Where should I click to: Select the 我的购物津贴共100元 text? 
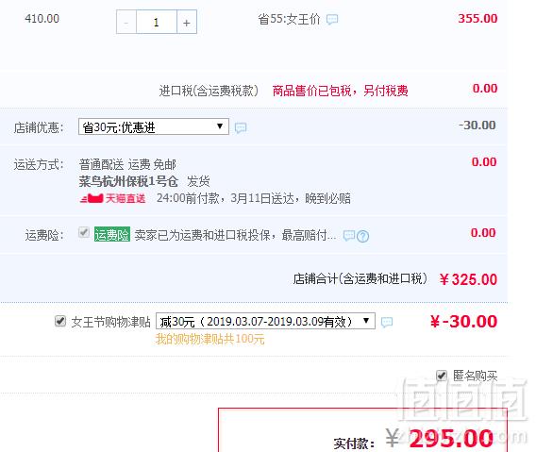coord(209,339)
